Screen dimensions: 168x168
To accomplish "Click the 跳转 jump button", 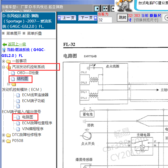I will (122, 17).
